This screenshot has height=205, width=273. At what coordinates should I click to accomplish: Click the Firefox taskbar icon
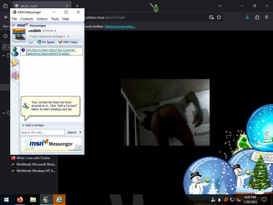point(20,200)
